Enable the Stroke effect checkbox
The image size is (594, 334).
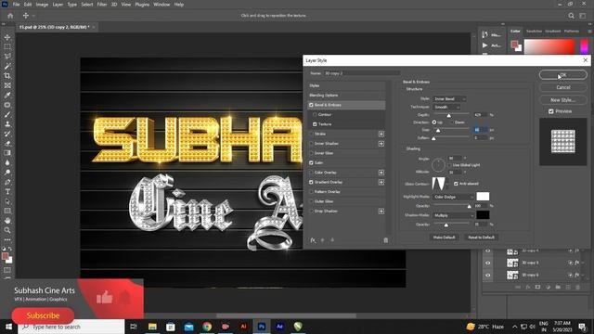[311, 134]
